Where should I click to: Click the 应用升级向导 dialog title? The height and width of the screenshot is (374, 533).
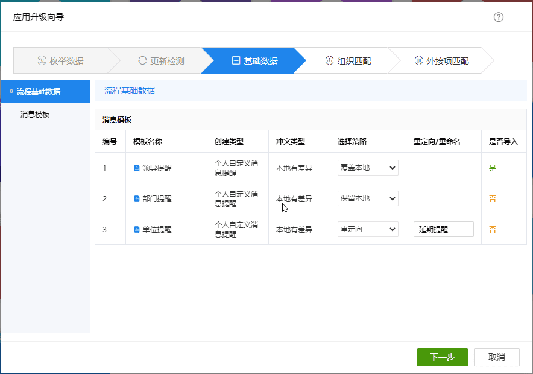[x=39, y=17]
